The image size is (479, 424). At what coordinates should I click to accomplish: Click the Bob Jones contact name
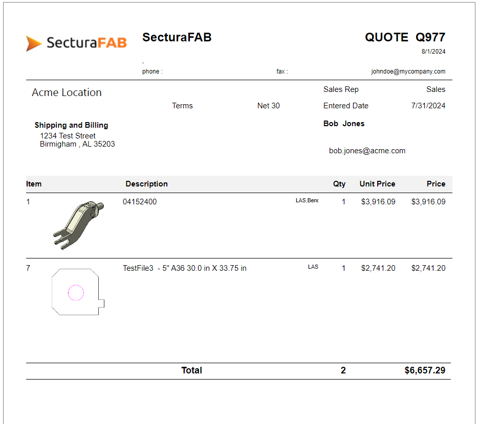[344, 124]
